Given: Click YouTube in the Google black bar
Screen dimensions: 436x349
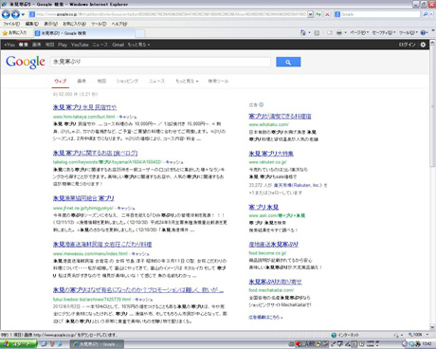Looking at the screenshot, I should (x=80, y=45).
